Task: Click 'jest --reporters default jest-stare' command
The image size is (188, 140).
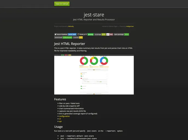Action: (x=77, y=136)
